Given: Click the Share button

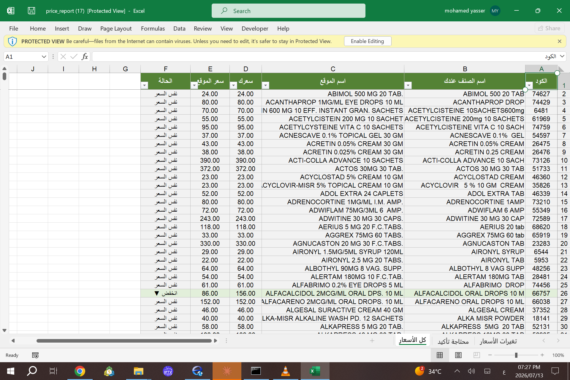Looking at the screenshot, I should pyautogui.click(x=550, y=28).
